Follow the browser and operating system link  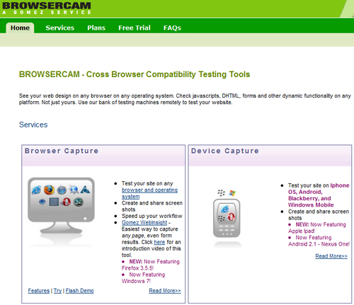pos(149,193)
